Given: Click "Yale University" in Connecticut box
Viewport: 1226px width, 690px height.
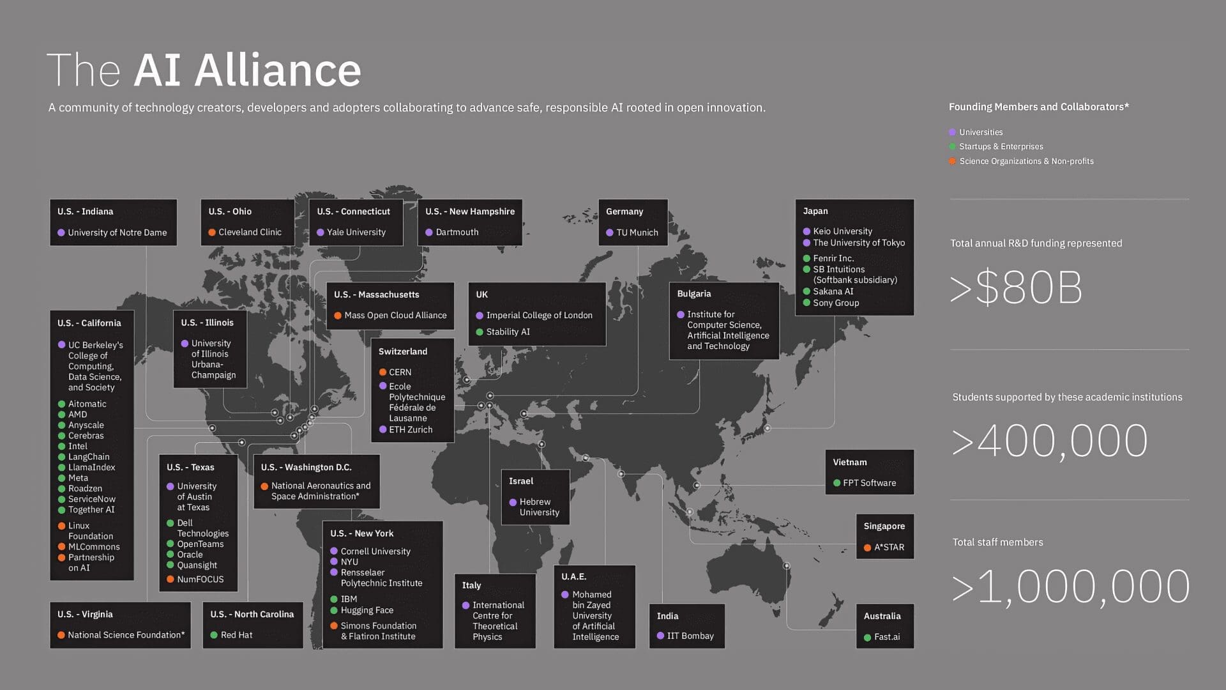Looking at the screenshot, I should 356,233.
